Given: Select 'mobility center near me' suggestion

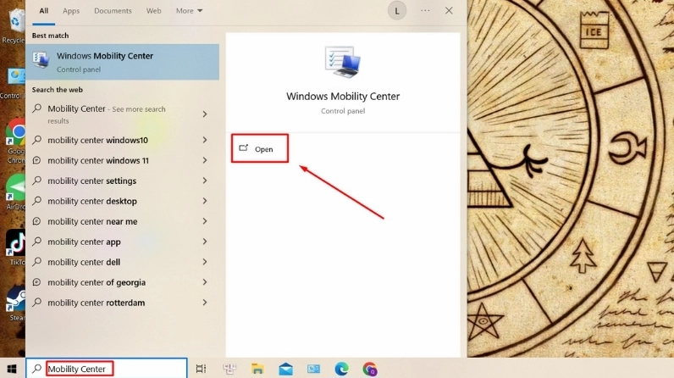Looking at the screenshot, I should 92,221.
